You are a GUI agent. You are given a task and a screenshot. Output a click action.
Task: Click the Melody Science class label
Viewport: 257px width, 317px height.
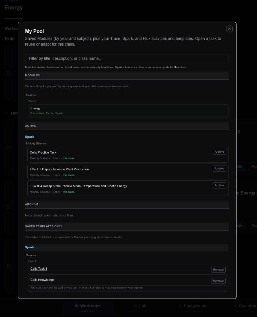[36, 144]
